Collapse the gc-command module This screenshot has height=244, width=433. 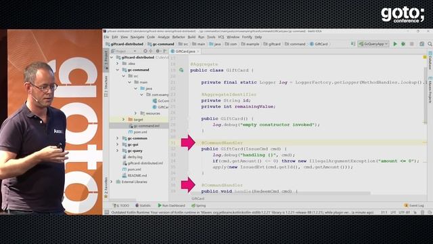click(x=117, y=70)
